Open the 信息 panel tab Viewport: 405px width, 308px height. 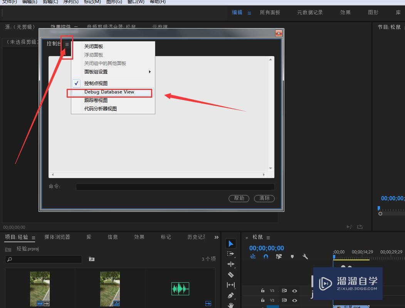(x=113, y=237)
